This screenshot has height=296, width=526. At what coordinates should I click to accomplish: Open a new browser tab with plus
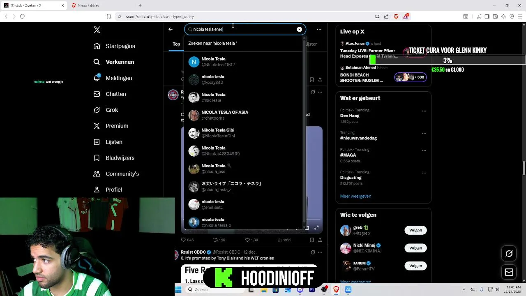coord(140,5)
